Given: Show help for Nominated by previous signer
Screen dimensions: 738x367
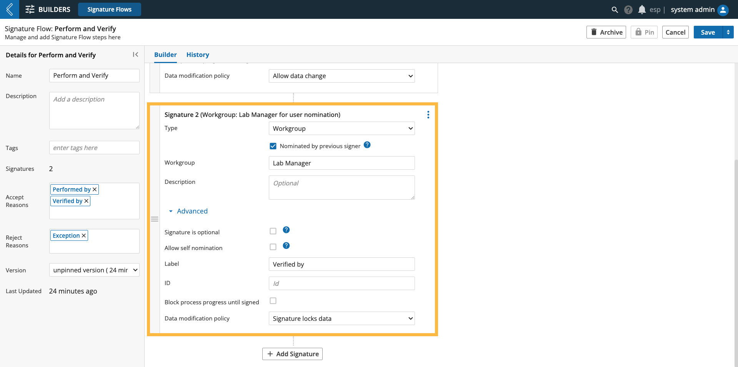Looking at the screenshot, I should pyautogui.click(x=367, y=145).
